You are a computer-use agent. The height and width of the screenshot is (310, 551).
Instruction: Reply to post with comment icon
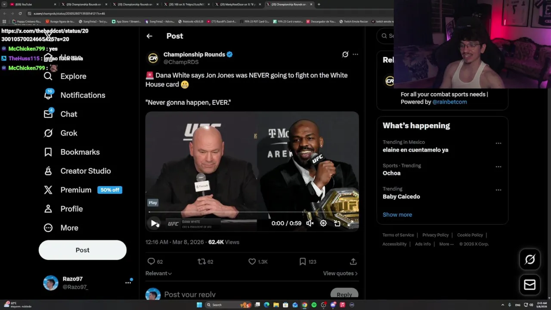[151, 261]
